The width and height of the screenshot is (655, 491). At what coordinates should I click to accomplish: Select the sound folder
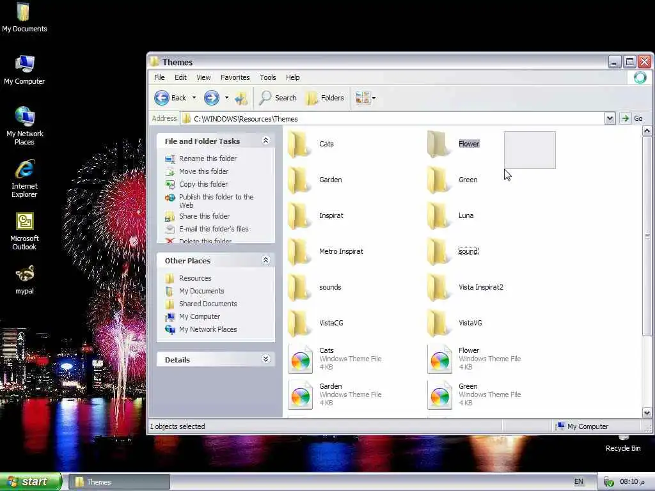(453, 252)
